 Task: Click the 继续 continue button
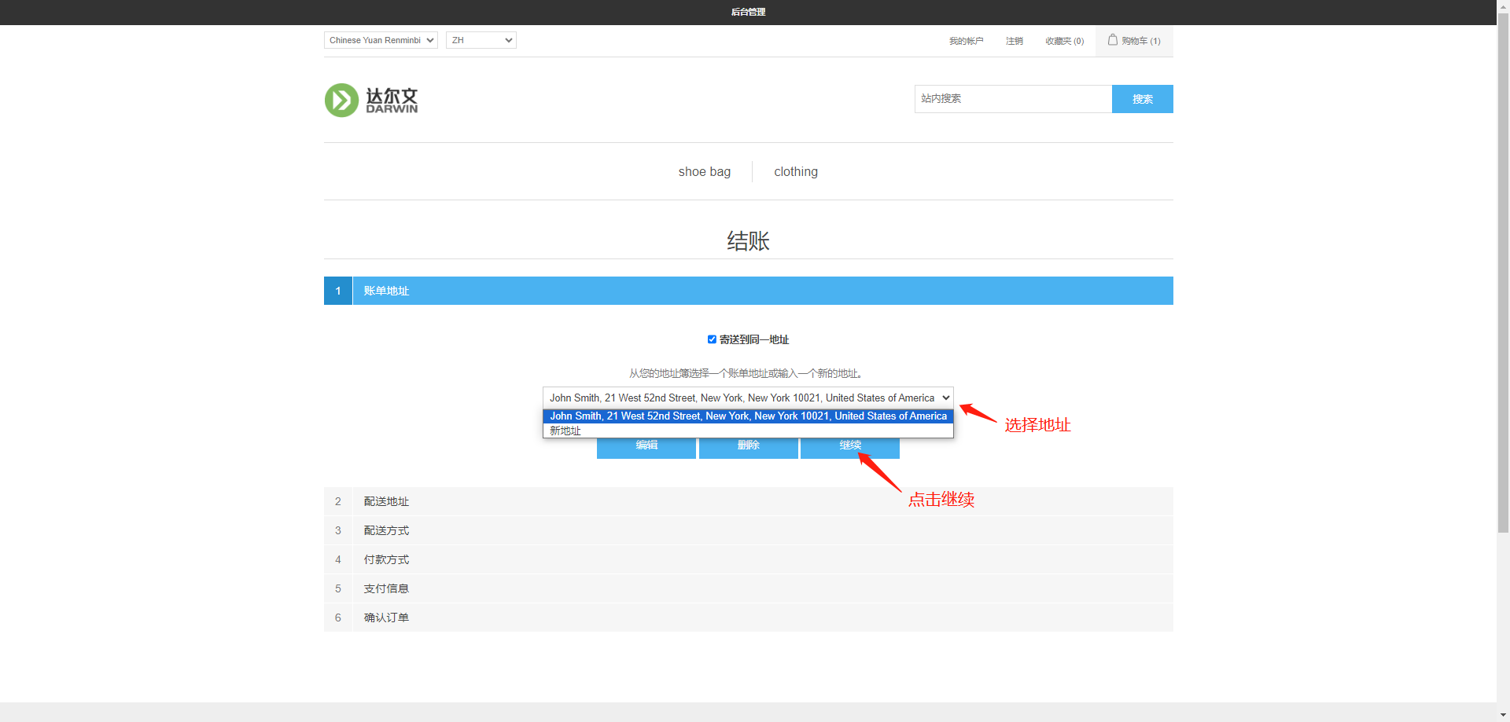pyautogui.click(x=850, y=448)
